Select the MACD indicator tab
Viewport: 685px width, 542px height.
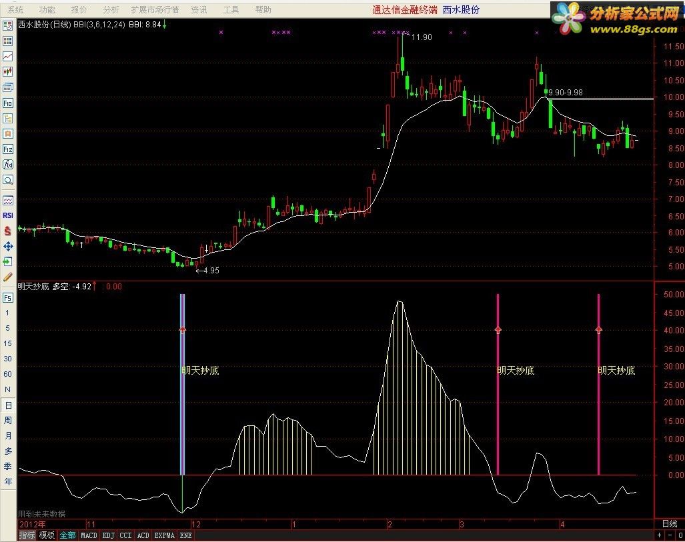(x=89, y=535)
